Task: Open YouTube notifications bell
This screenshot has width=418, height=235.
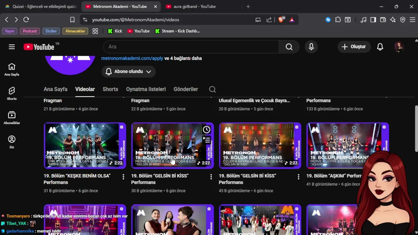Action: coord(380,47)
